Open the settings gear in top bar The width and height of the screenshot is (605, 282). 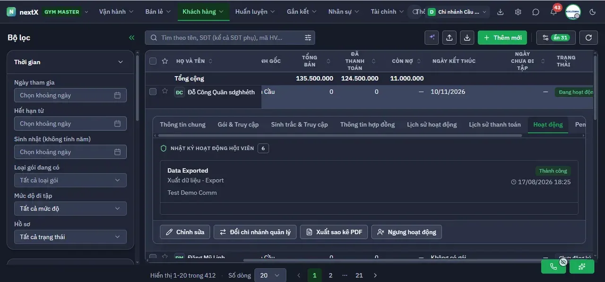click(x=518, y=12)
